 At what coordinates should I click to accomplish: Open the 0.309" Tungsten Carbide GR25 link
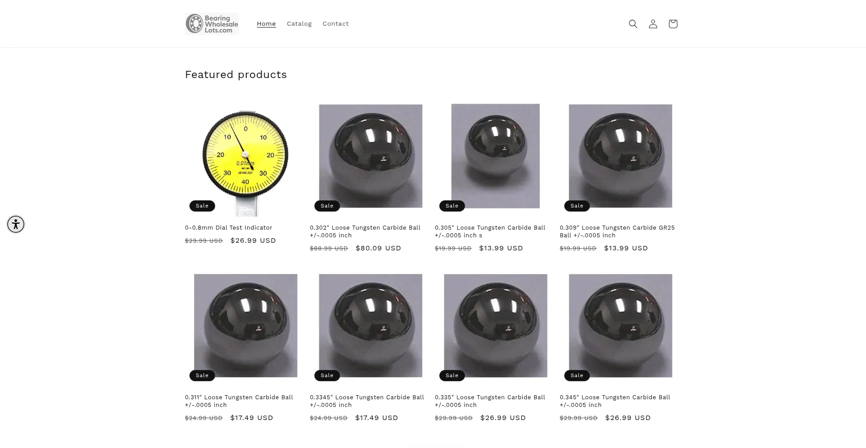click(x=617, y=231)
